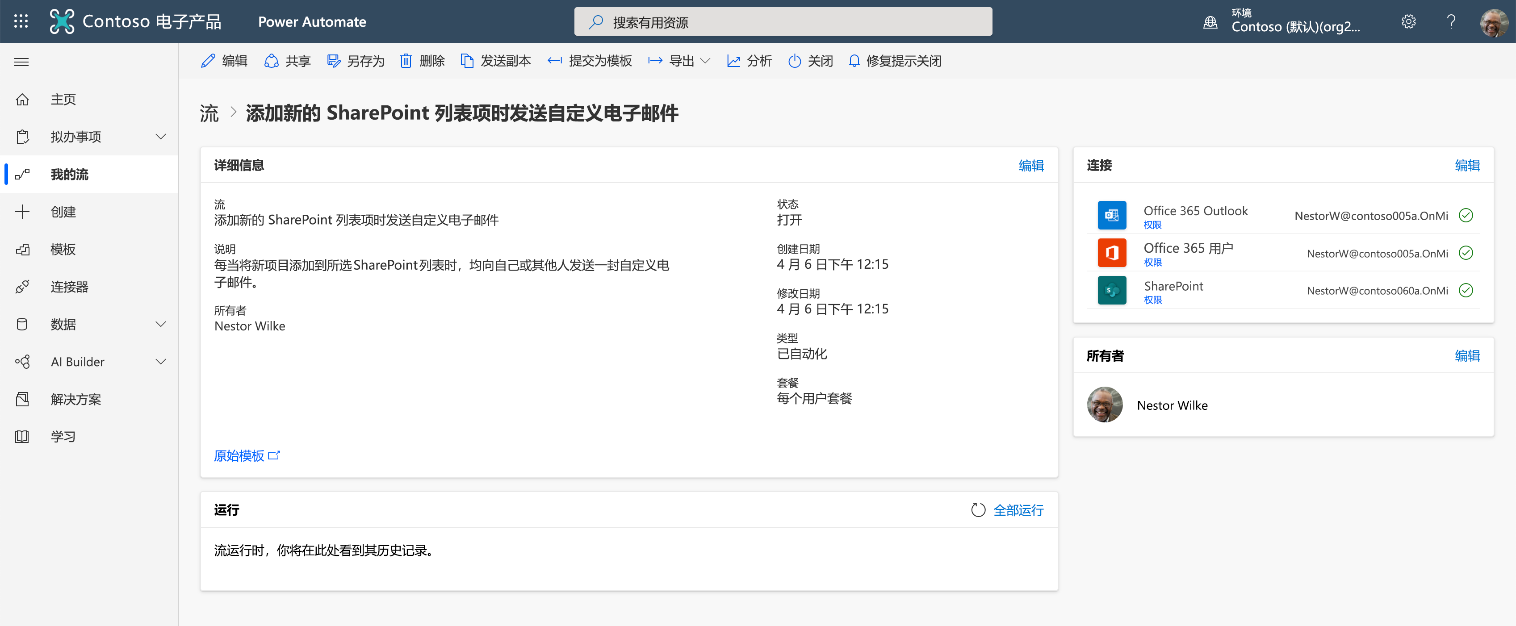The width and height of the screenshot is (1516, 626).
Task: Click the Office 365 用户 connector icon
Action: (1112, 253)
